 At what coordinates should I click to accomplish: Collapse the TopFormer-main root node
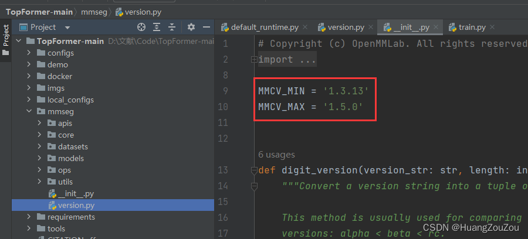click(19, 41)
